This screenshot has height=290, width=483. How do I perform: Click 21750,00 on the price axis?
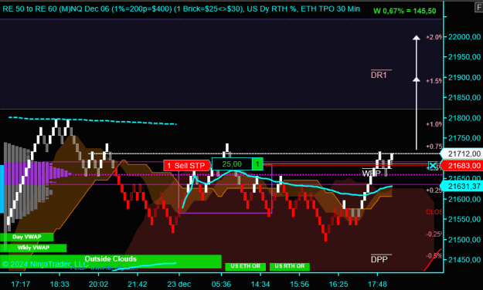point(464,138)
